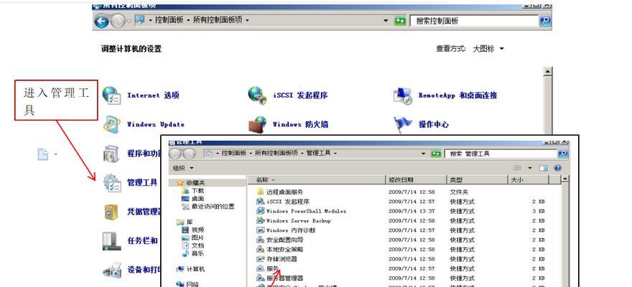Sort by 类型 column header
Screen dimensions: 632x287
coord(478,180)
